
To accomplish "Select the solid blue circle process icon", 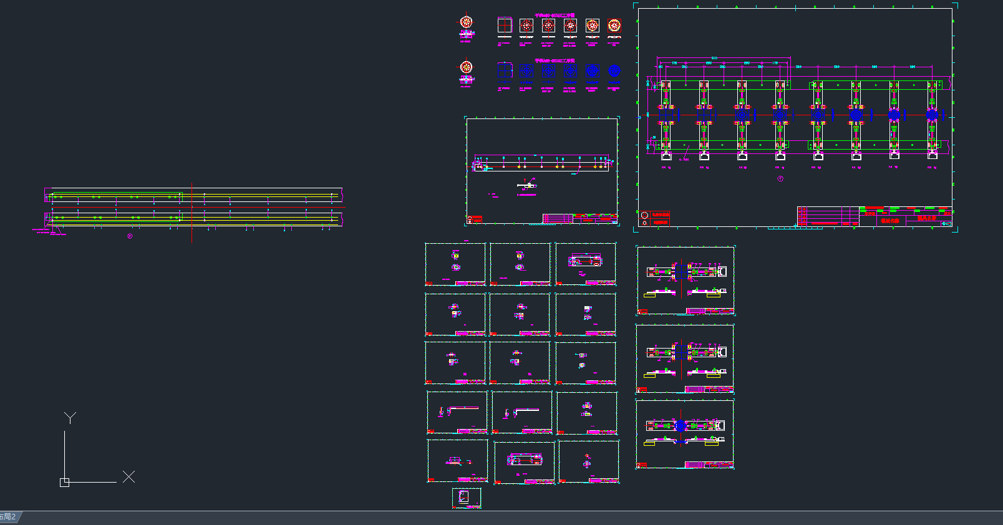I will click(x=614, y=70).
